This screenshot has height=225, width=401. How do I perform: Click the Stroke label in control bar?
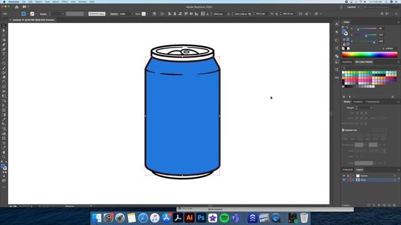[43, 14]
